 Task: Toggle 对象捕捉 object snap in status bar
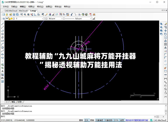pyautogui.click(x=100, y=120)
